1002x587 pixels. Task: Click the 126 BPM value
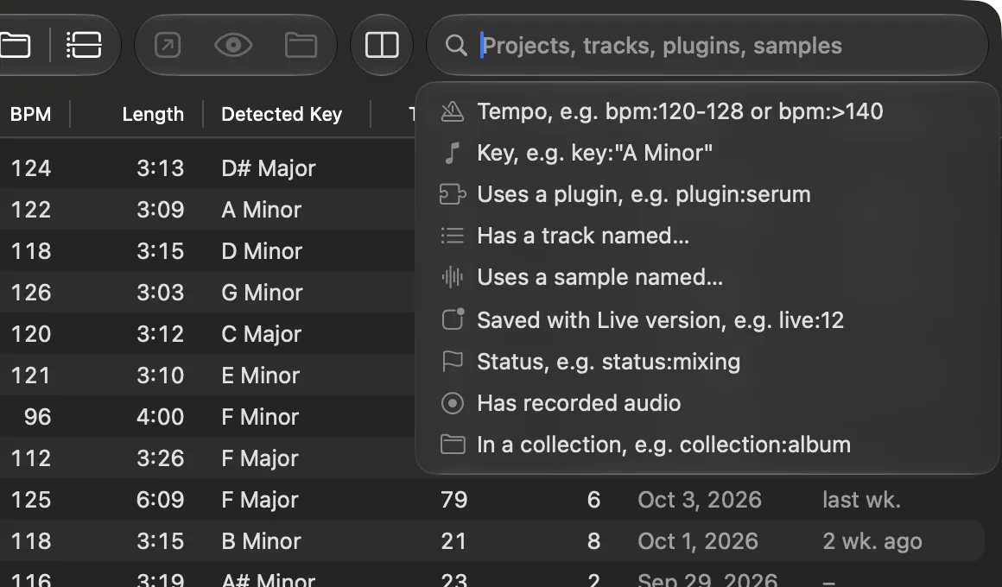click(31, 293)
